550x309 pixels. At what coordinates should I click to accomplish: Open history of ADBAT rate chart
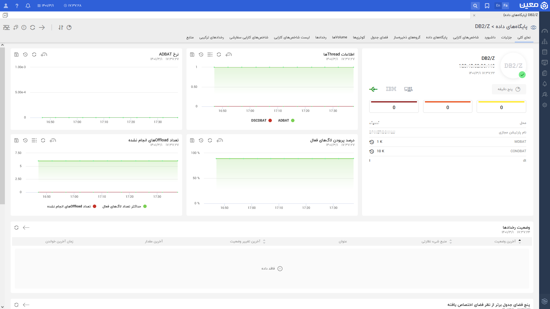[x=25, y=54]
